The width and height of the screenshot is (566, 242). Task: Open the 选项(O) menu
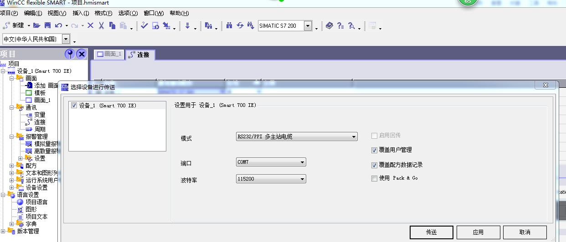pos(128,13)
